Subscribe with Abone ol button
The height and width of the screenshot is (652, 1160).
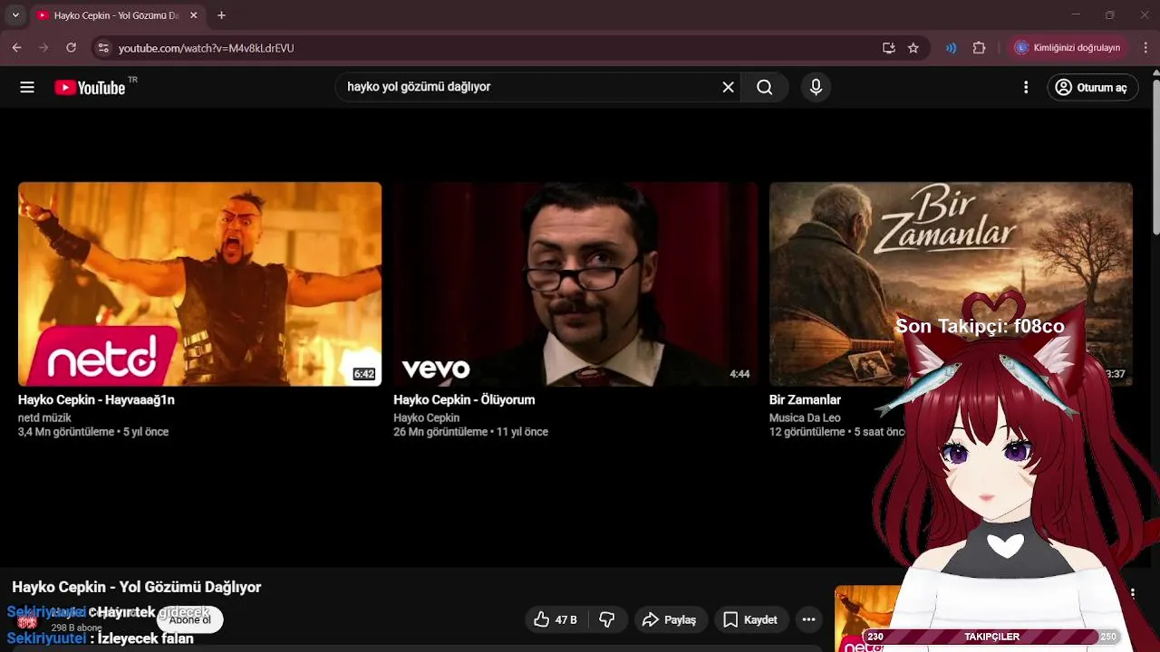[190, 619]
